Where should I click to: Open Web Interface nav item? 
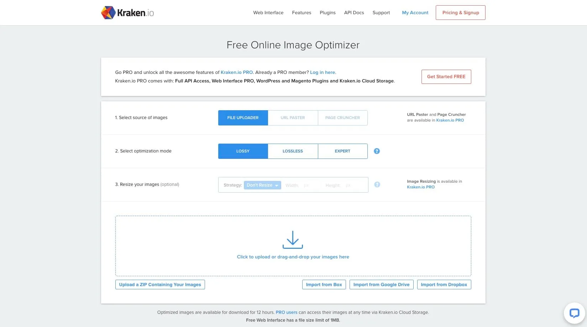(268, 13)
